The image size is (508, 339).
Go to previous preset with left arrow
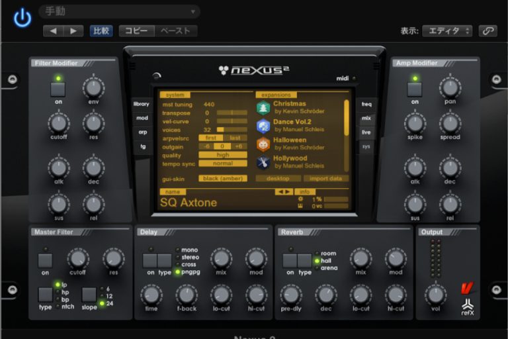[54, 31]
